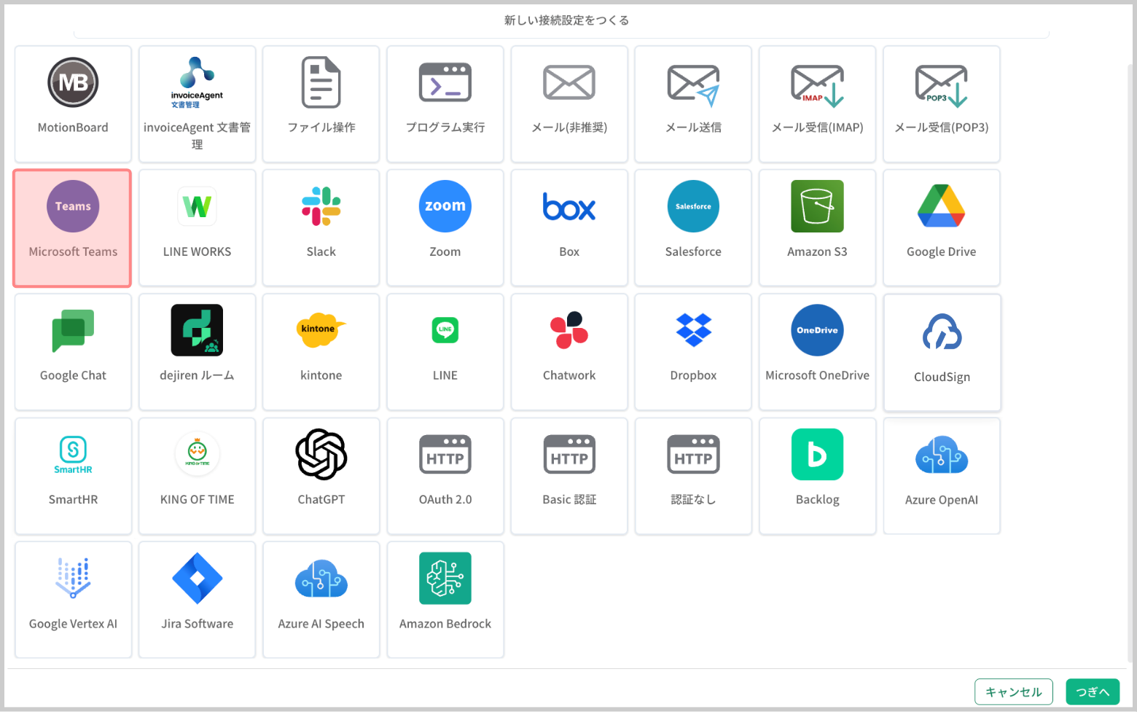Pick the Zoom connection icon

pos(445,206)
